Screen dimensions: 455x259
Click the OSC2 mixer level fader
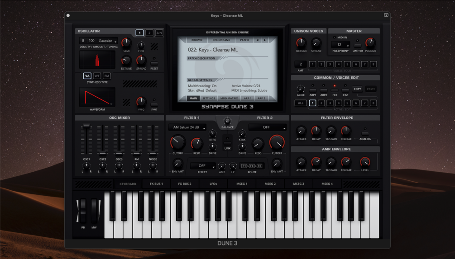103,153
